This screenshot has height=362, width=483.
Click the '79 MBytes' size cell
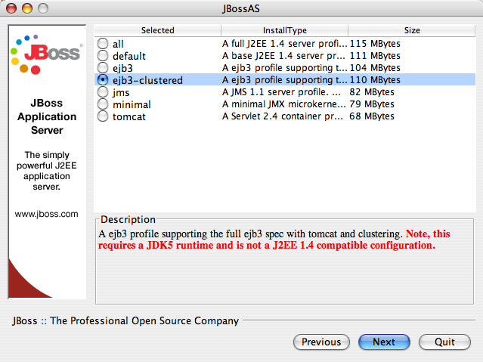(x=372, y=104)
